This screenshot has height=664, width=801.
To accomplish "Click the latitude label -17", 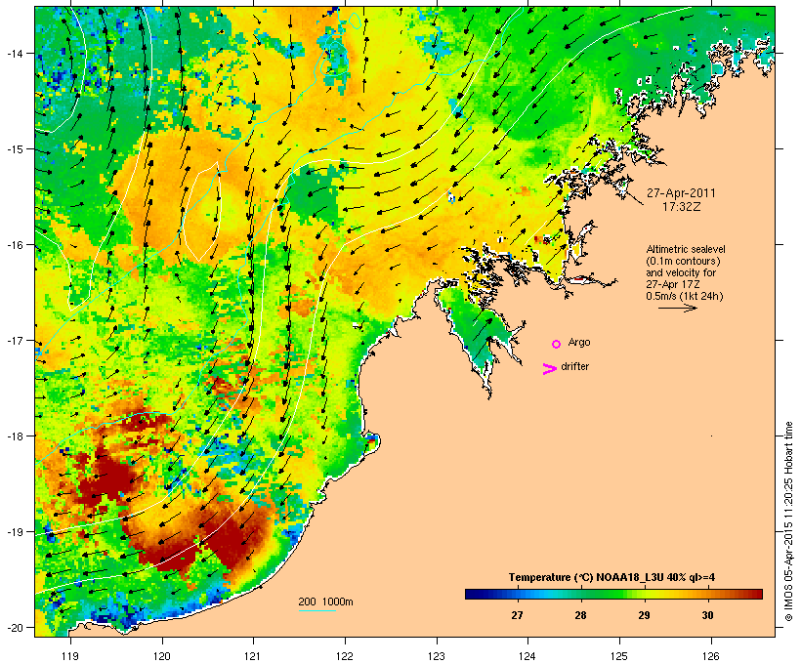I will click(x=14, y=341).
